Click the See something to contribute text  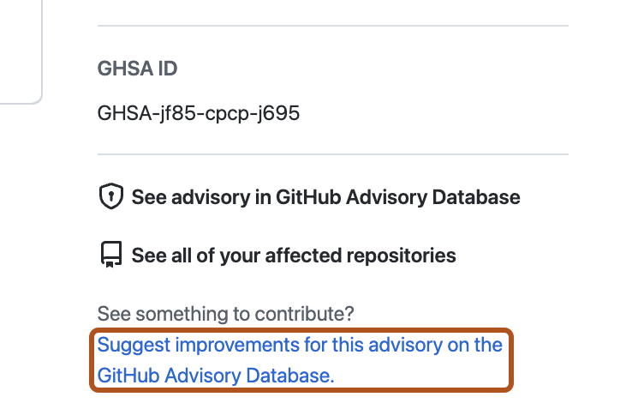click(x=226, y=313)
